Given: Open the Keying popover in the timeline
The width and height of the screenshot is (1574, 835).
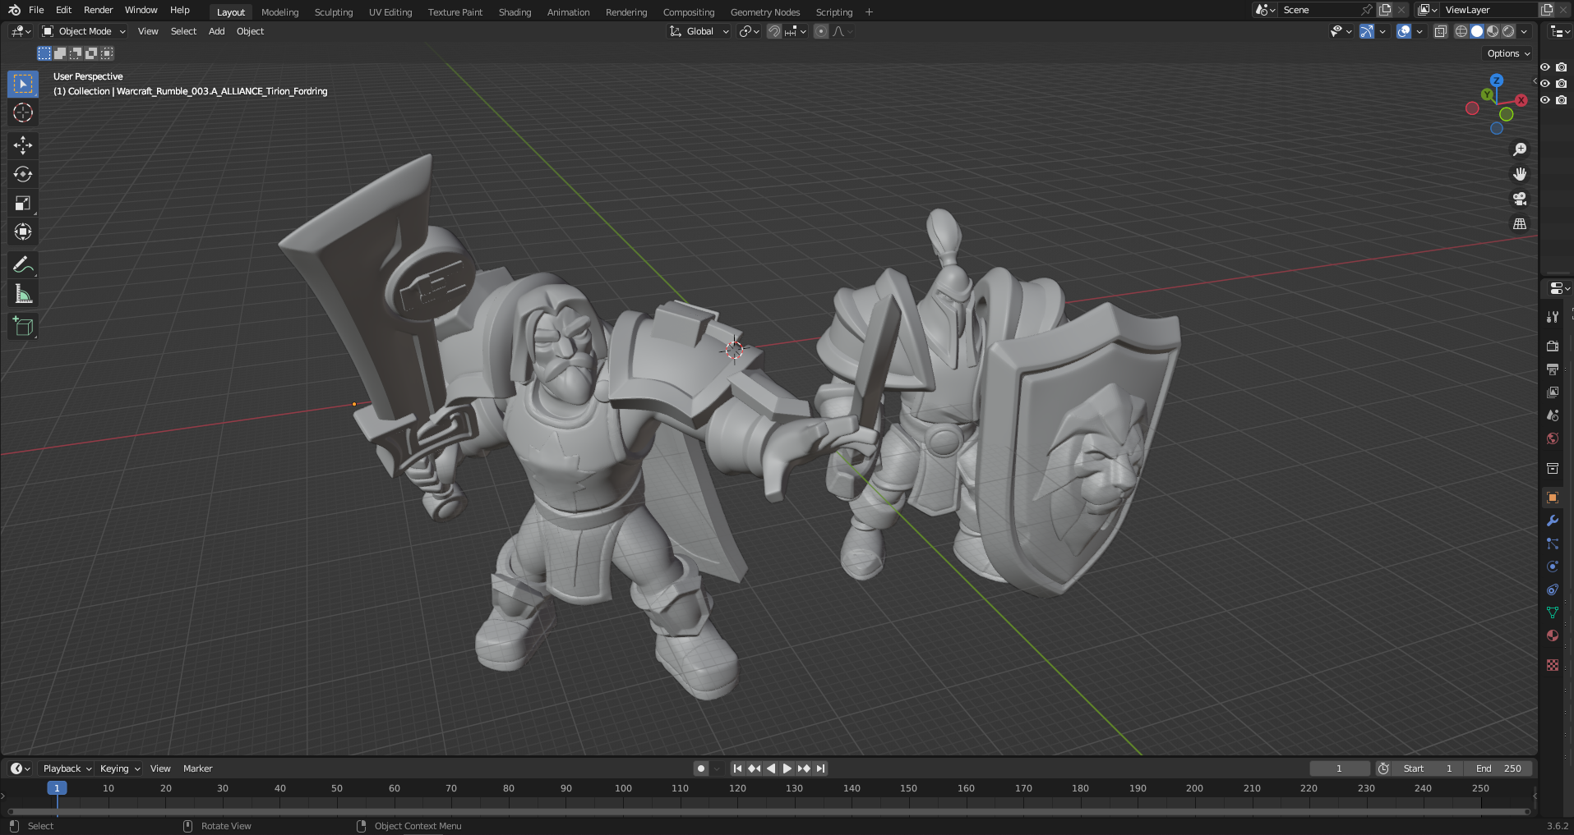Looking at the screenshot, I should pyautogui.click(x=119, y=768).
